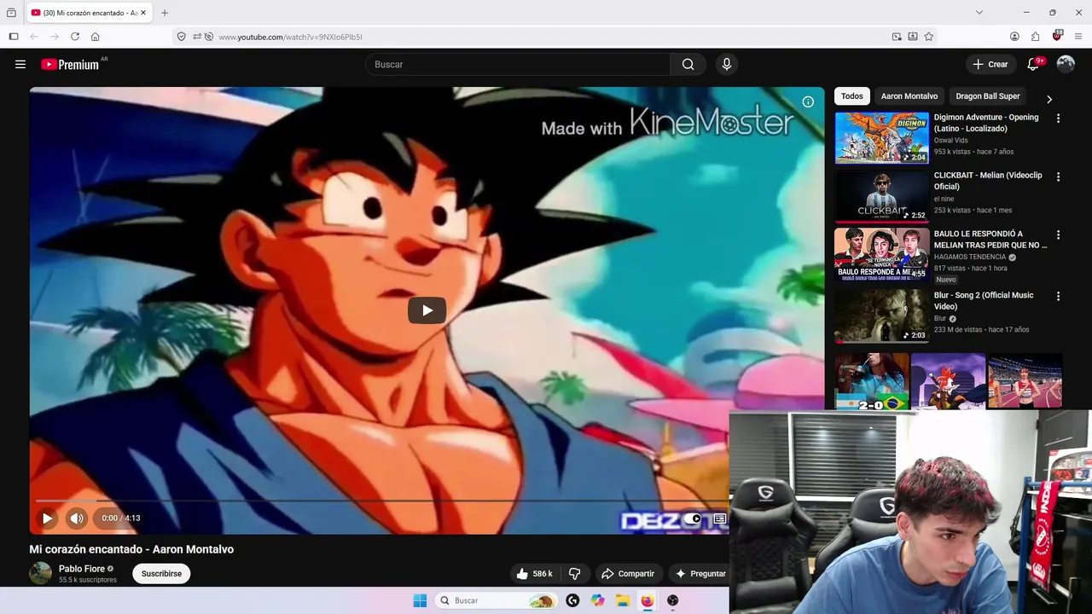Click the large center play button
Viewport: 1092px width, 614px height.
(x=427, y=310)
